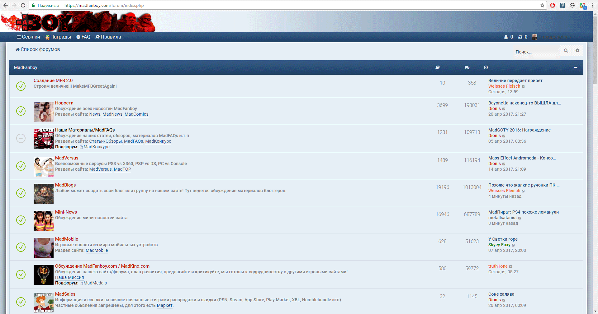Open last post Соне халява
Viewport: 598px width, 314px height.
pyautogui.click(x=501, y=294)
